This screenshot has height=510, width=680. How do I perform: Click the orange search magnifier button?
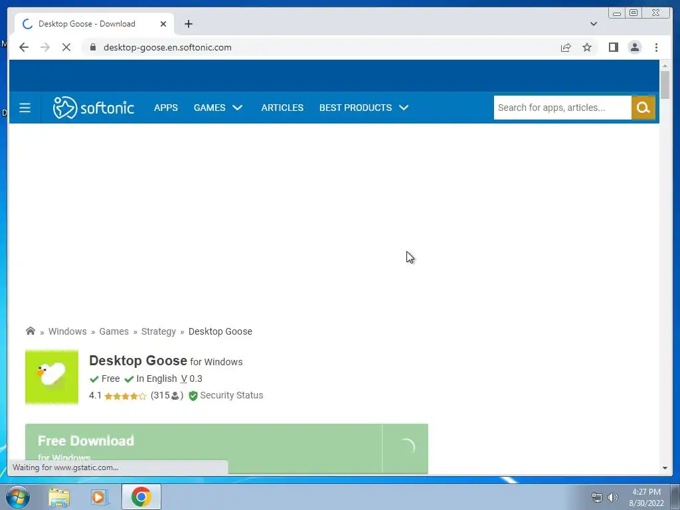click(x=643, y=108)
